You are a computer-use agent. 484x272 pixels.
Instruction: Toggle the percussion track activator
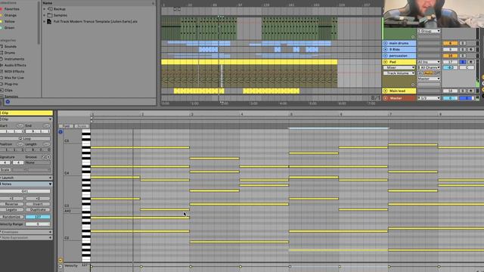(450, 56)
